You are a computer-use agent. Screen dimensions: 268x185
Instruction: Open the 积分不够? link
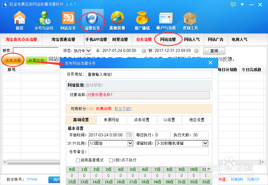(123, 109)
